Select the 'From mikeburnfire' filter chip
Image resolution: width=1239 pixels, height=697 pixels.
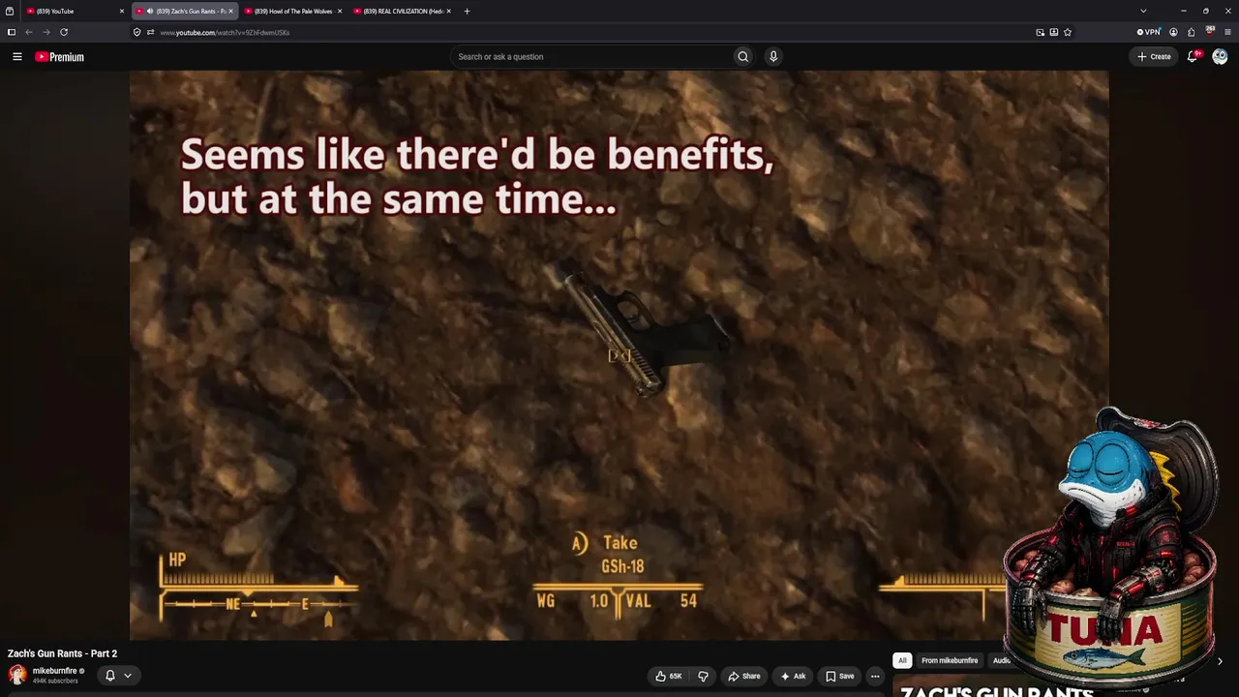coord(950,660)
